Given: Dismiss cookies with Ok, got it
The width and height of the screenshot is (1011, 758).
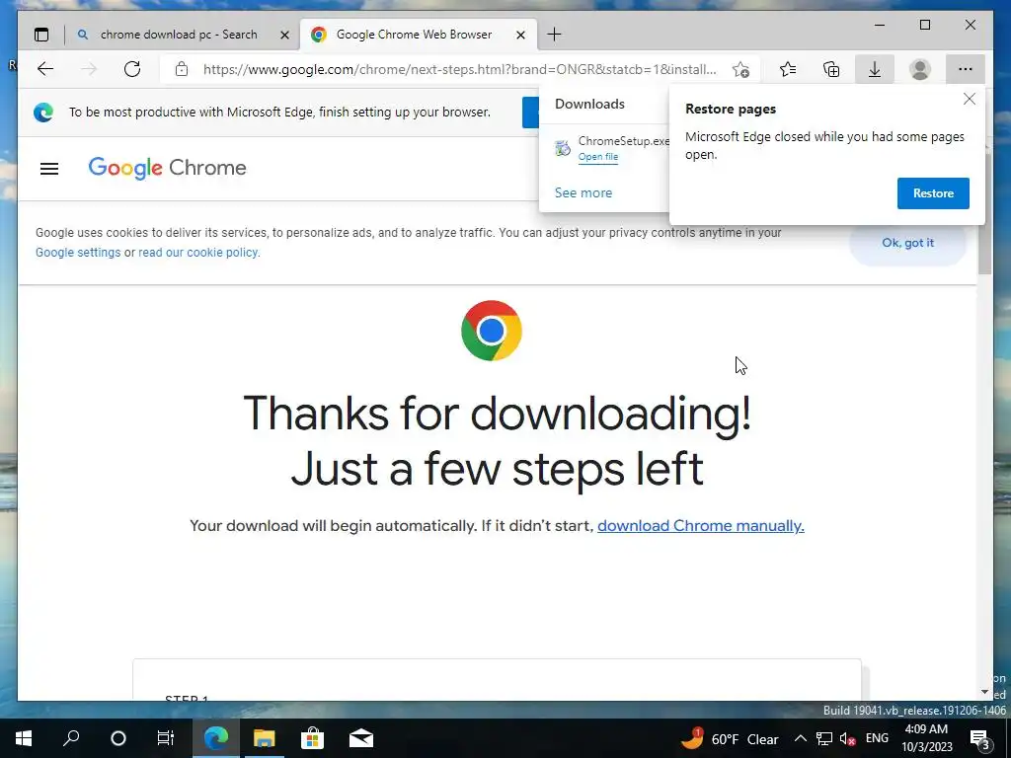Looking at the screenshot, I should tap(907, 243).
